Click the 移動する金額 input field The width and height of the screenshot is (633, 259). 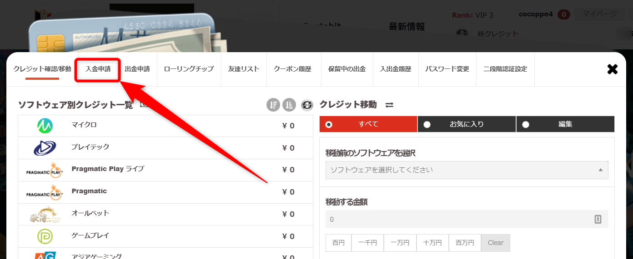(467, 219)
